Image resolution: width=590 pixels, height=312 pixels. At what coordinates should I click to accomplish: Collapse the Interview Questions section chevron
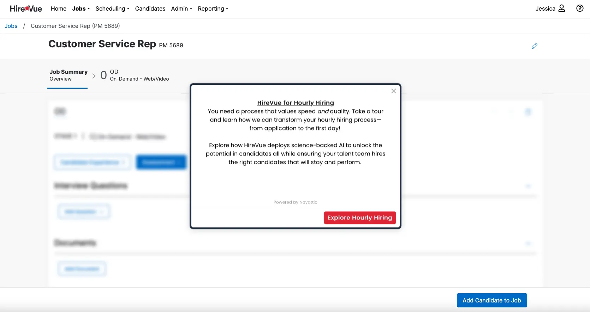[528, 186]
